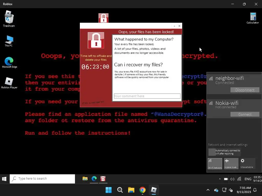Viewport: 262px width, 196px height.
Task: Open in-game Edge taskbar icon
Action: 94,179
